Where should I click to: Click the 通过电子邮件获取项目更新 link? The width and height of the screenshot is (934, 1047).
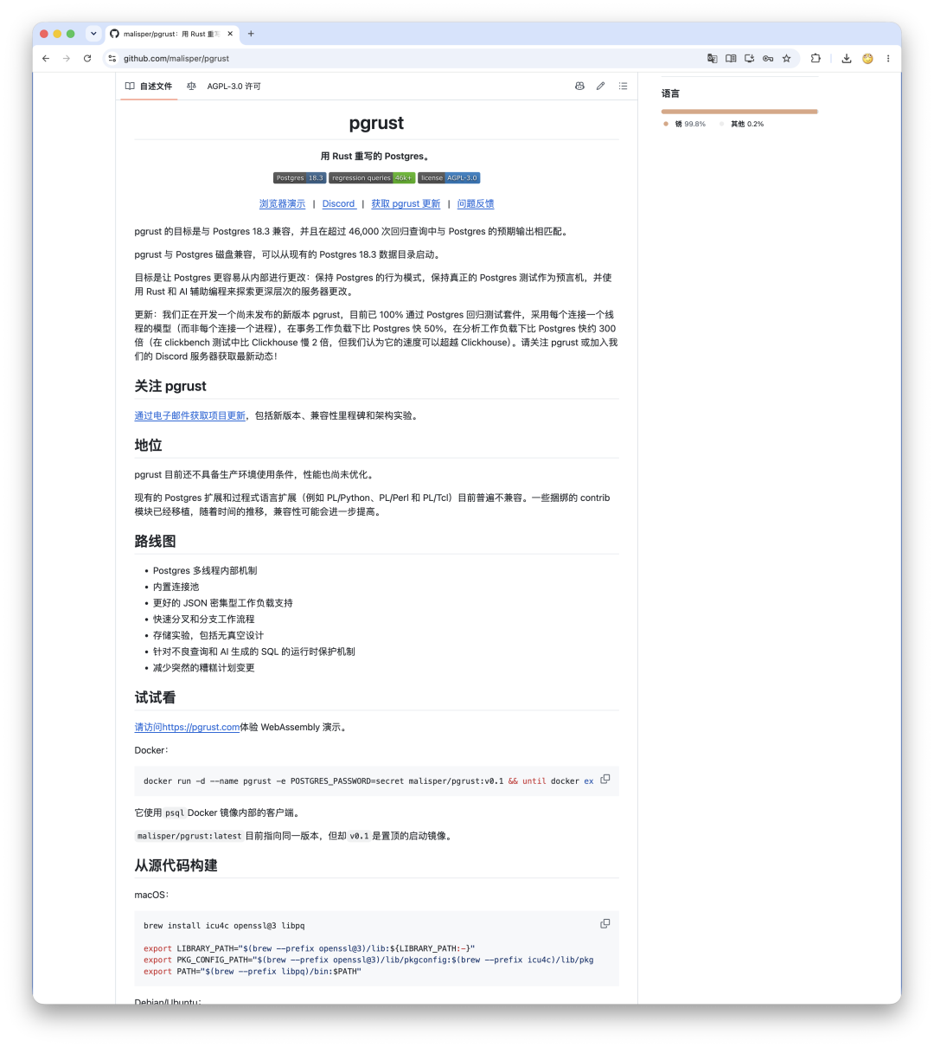click(x=190, y=416)
